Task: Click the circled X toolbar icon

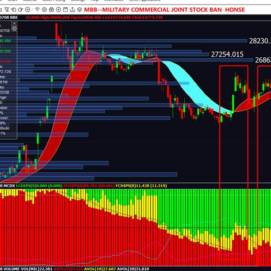Action: tap(28, 9)
